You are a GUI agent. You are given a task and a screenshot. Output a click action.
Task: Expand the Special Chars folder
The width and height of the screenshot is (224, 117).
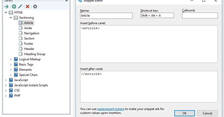pyautogui.click(x=11, y=75)
